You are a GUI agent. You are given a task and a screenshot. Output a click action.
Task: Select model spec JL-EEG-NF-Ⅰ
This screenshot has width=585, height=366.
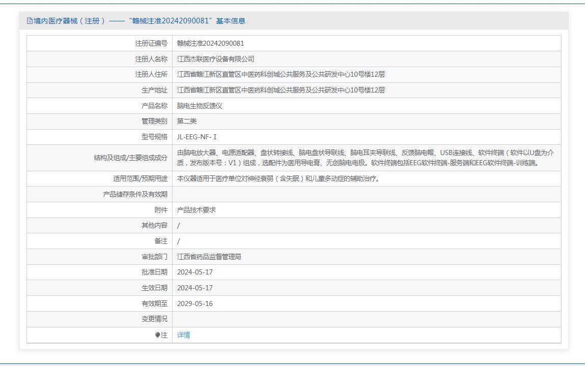197,137
